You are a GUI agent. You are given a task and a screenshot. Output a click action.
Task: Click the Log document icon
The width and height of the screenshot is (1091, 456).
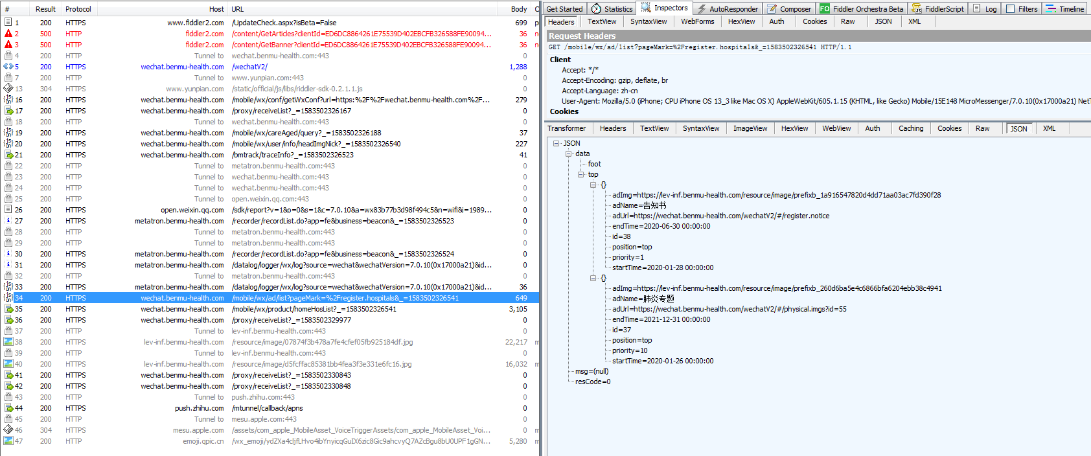[x=976, y=9]
